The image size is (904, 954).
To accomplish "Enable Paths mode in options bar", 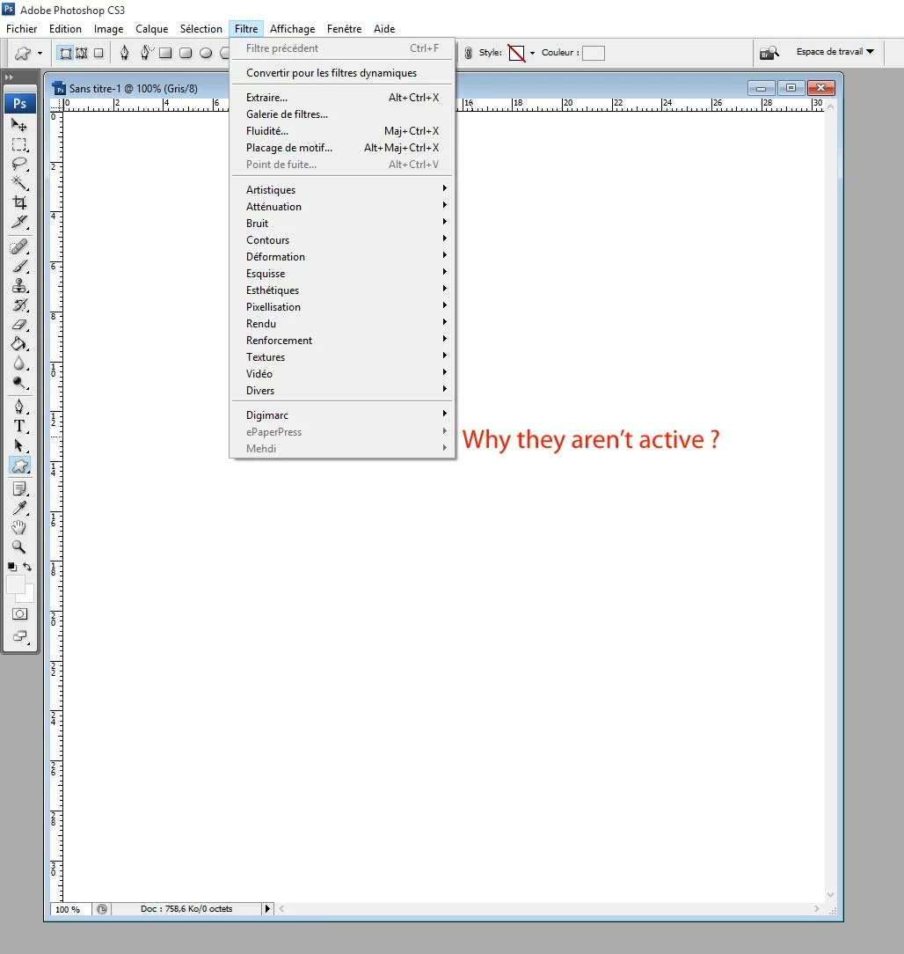I will (x=82, y=53).
